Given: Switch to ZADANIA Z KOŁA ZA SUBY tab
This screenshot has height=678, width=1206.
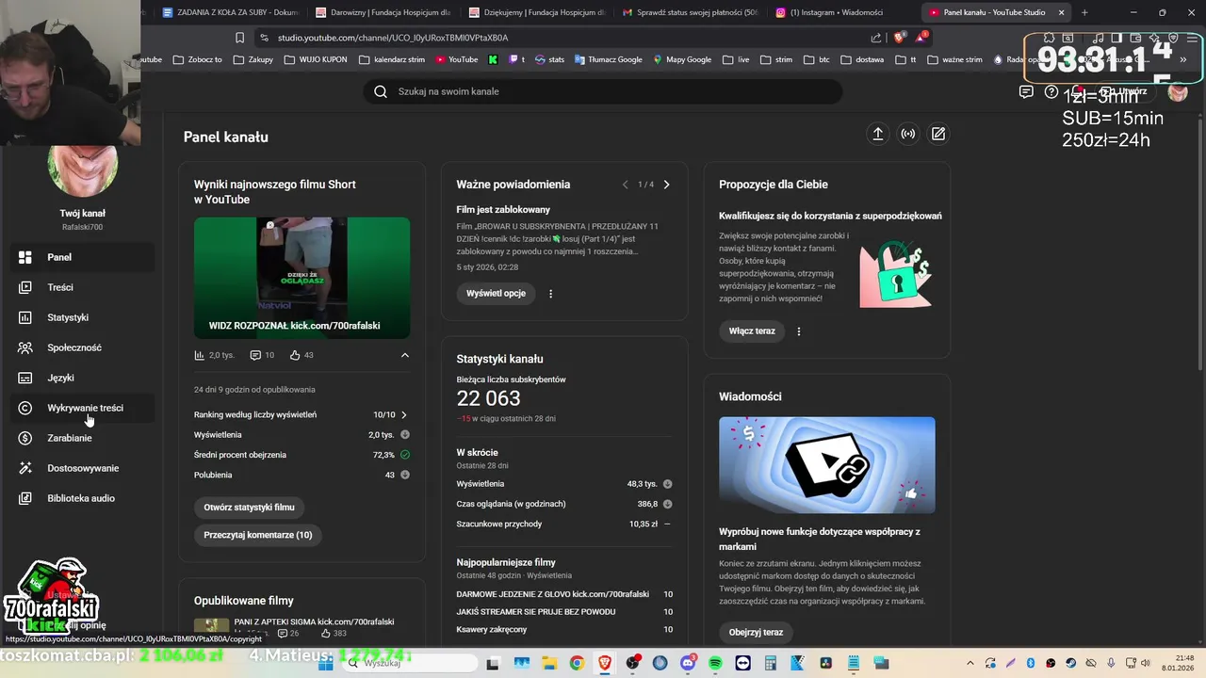Looking at the screenshot, I should click(230, 12).
